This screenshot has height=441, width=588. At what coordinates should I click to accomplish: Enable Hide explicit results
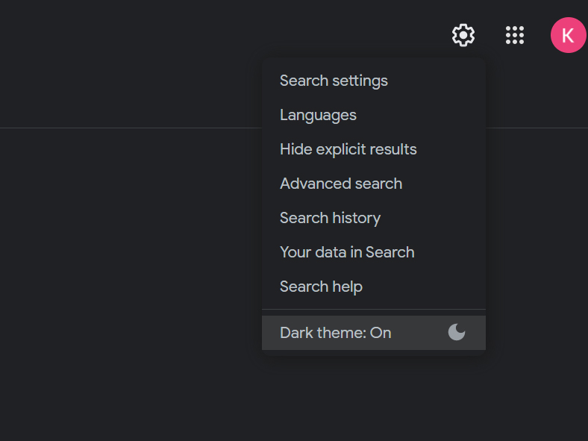(348, 149)
